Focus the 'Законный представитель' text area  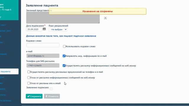point(63,18)
